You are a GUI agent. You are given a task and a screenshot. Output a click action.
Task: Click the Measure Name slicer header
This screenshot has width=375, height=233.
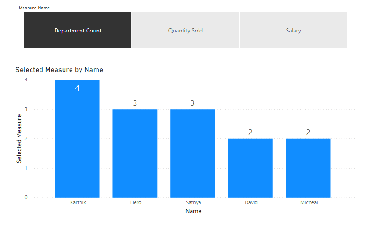tap(34, 8)
